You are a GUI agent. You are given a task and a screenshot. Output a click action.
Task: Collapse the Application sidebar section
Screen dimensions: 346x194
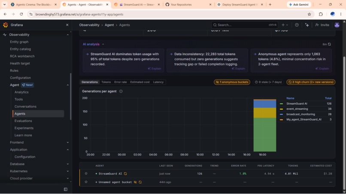[68, 150]
